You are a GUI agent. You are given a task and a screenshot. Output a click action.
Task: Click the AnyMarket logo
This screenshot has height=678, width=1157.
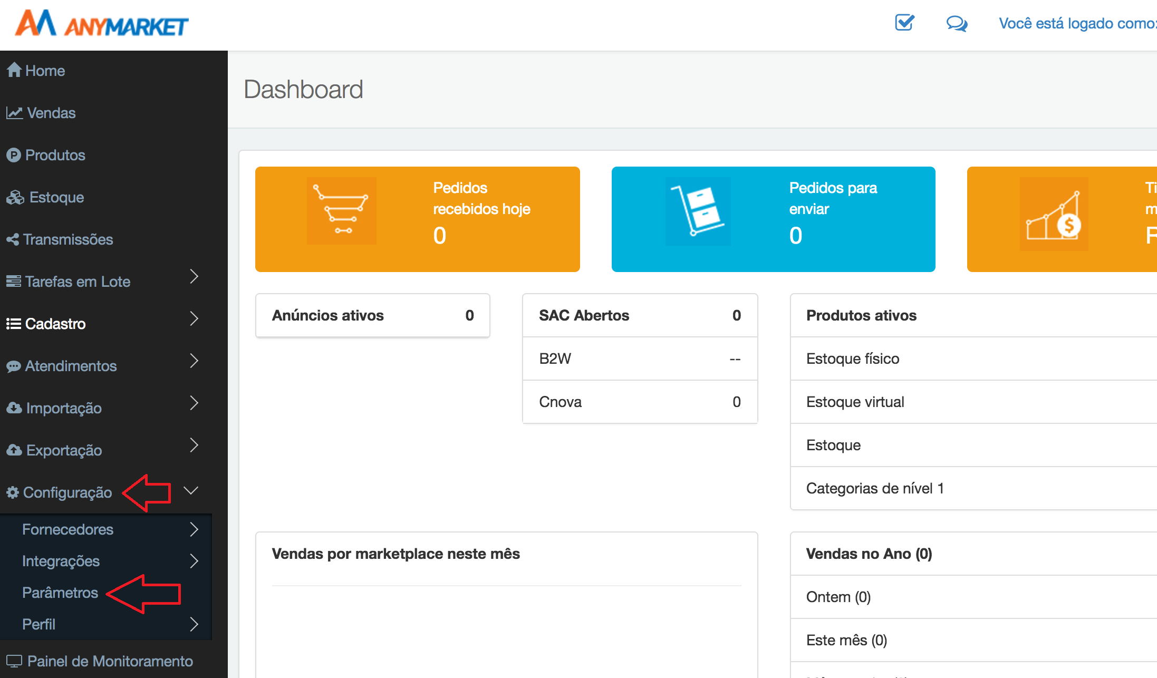(x=102, y=24)
